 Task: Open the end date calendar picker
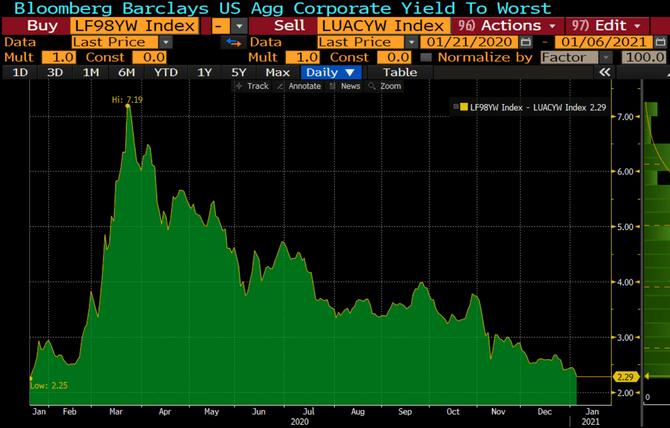[x=659, y=42]
